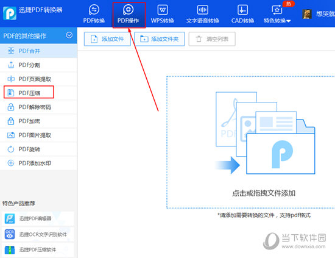Choose PDF压缩 option
335x258 pixels.
coord(38,93)
